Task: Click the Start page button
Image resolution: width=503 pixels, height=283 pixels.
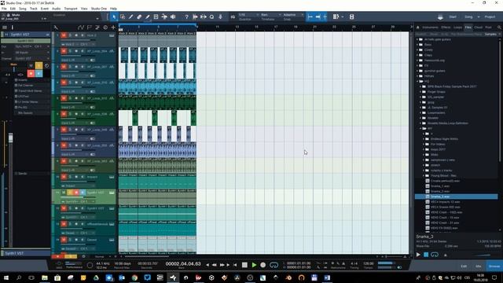Action: pyautogui.click(x=453, y=17)
